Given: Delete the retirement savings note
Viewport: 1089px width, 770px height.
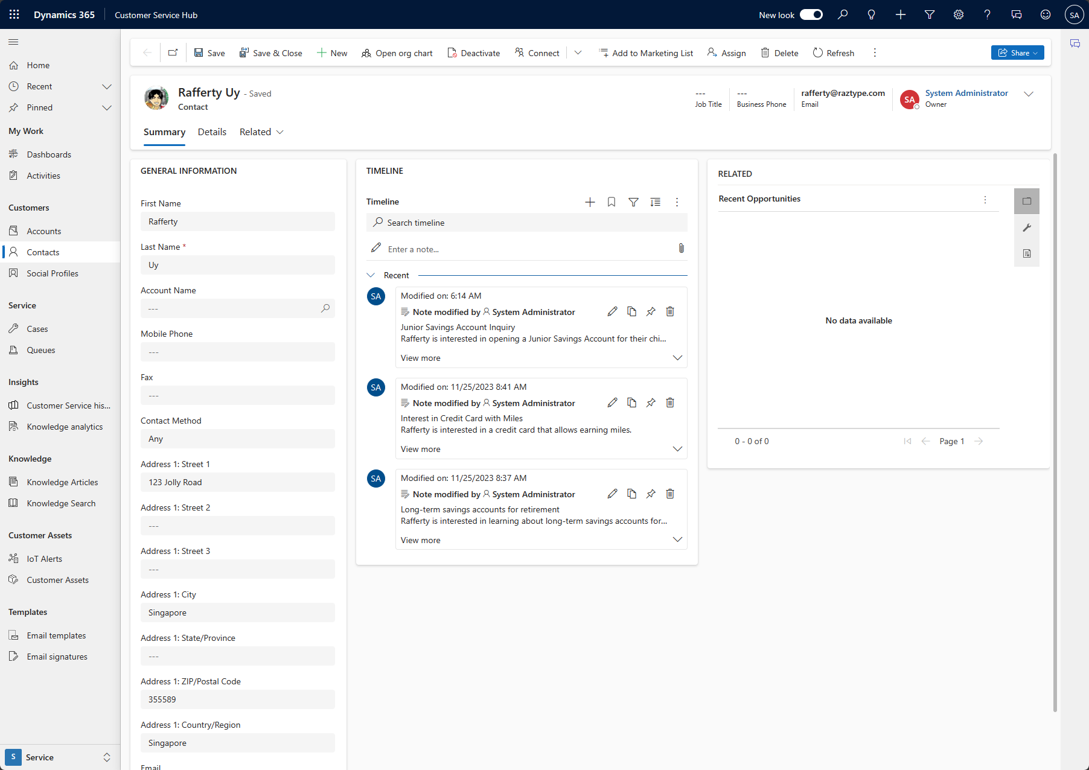Looking at the screenshot, I should [670, 494].
